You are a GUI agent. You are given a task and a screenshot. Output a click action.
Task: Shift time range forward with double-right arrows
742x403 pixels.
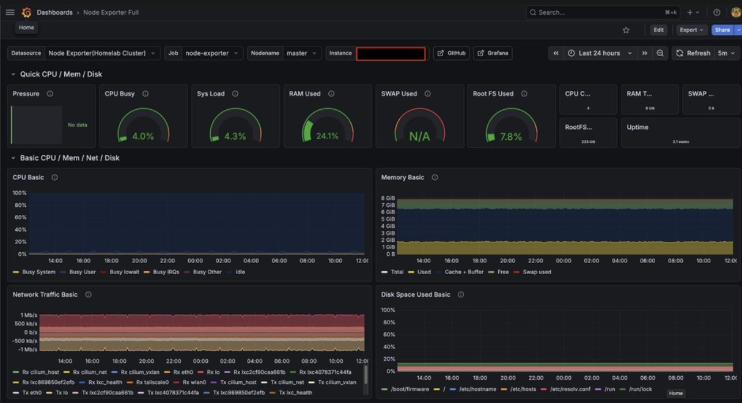click(x=645, y=53)
